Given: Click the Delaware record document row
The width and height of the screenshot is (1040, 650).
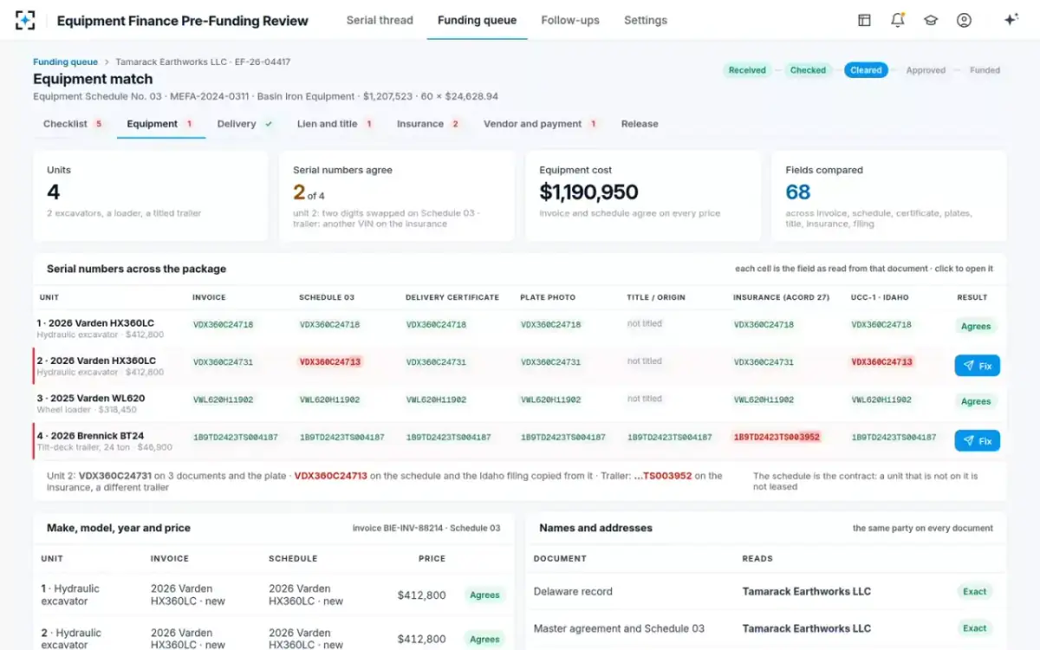Looking at the screenshot, I should [x=765, y=592].
